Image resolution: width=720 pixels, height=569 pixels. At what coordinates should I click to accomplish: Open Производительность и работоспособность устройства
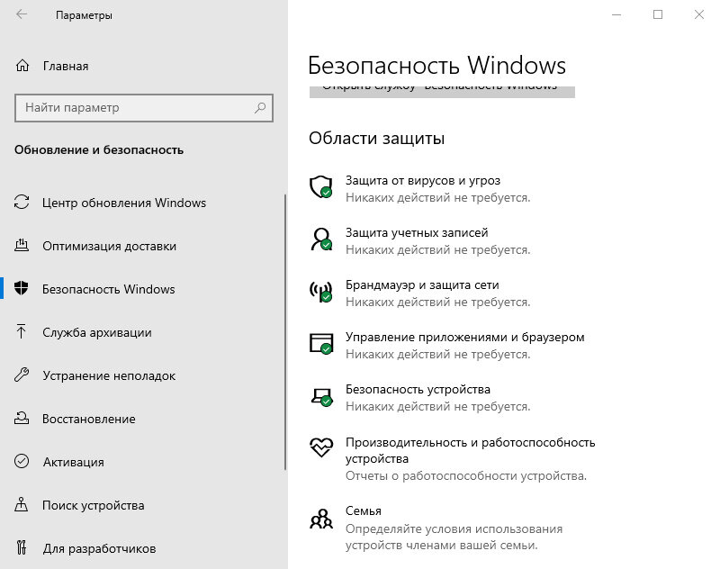click(470, 450)
